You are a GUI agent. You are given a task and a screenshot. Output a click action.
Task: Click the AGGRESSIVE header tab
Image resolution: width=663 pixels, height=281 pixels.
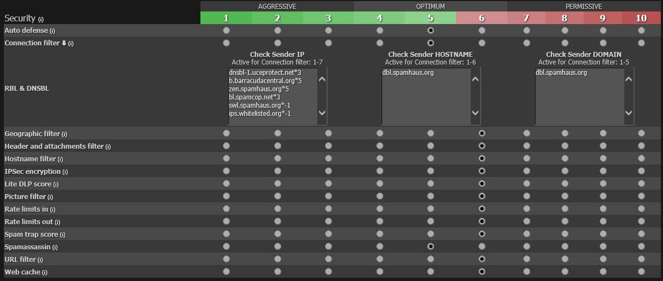(x=277, y=7)
